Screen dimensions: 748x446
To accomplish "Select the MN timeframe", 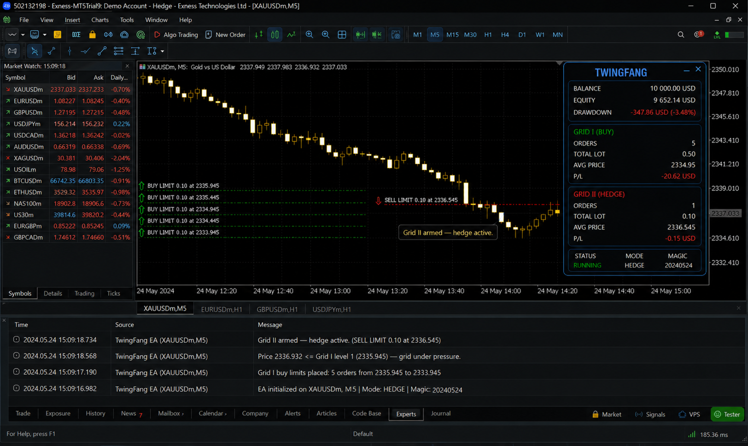I will (x=557, y=35).
